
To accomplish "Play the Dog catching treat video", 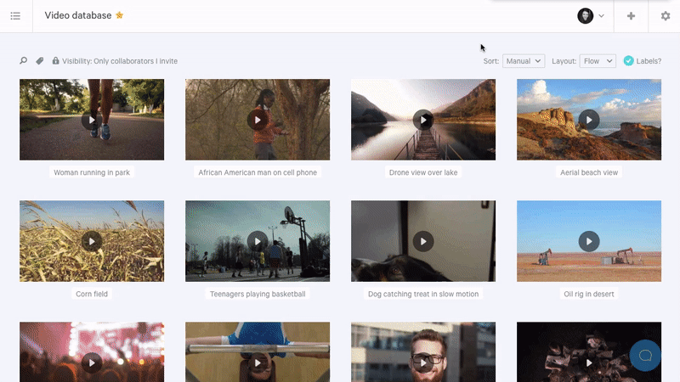I will click(423, 241).
